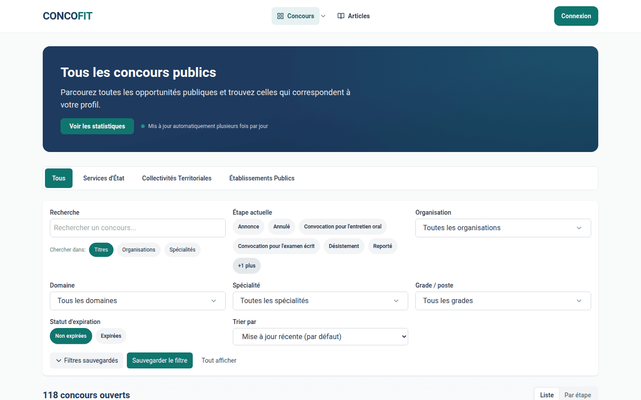This screenshot has height=400, width=641.
Task: Filter by Reporté stage
Action: [x=383, y=246]
